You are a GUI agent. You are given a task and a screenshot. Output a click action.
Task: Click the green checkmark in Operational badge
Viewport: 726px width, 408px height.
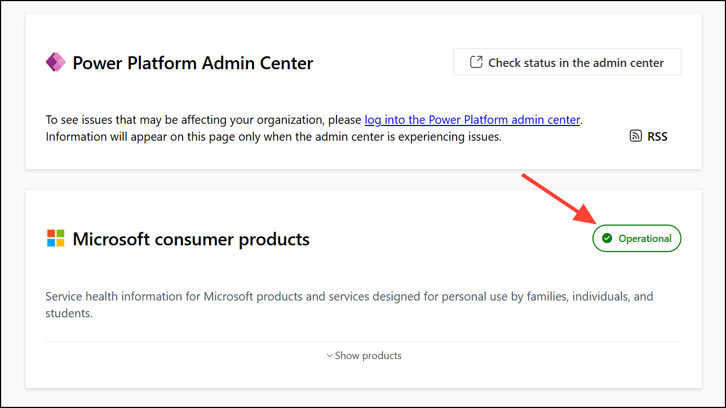(x=607, y=239)
